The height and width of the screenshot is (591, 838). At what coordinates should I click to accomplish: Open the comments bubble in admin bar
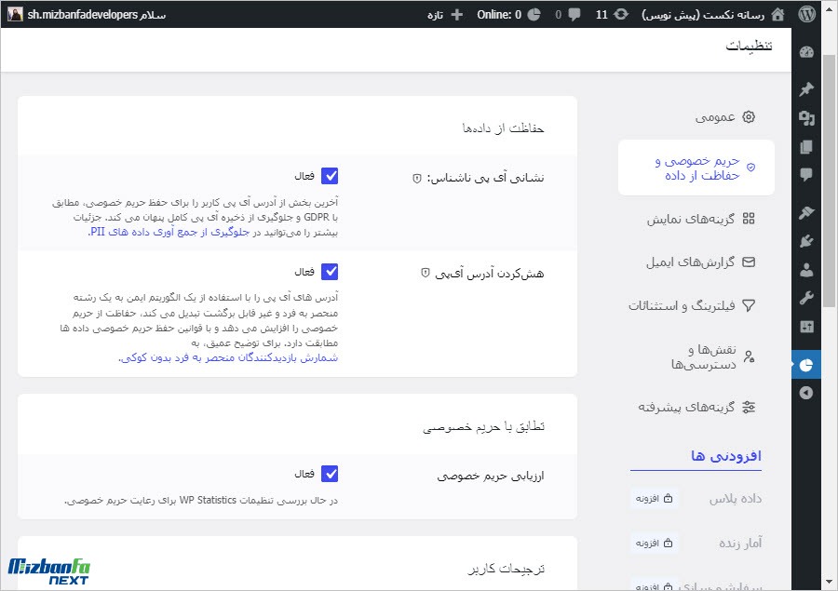(574, 15)
